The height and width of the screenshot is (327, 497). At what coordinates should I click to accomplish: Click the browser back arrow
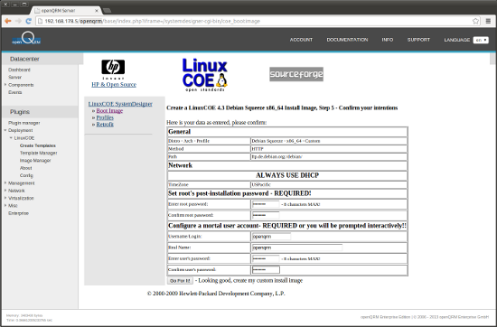tap(8, 21)
